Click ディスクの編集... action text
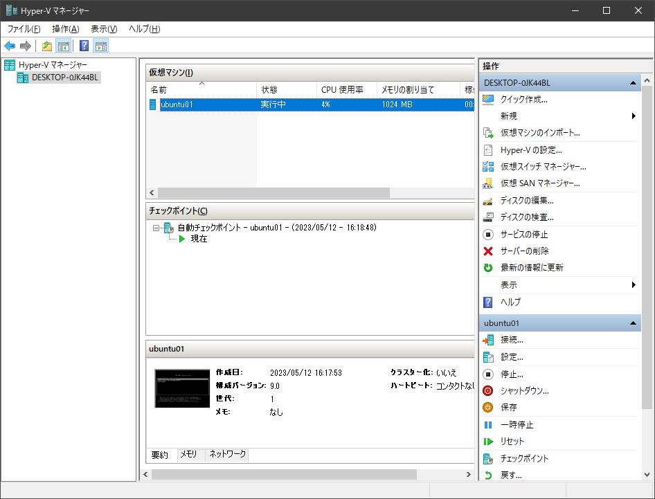 [x=527, y=201]
